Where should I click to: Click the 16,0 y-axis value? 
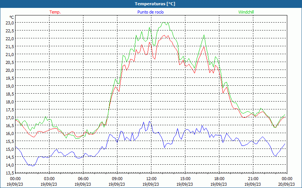(10, 133)
